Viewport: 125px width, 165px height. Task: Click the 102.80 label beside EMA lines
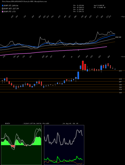(x=118, y=37)
